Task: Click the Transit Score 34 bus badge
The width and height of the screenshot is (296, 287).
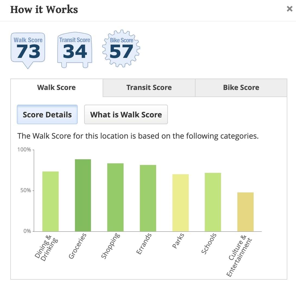Action: [75, 50]
